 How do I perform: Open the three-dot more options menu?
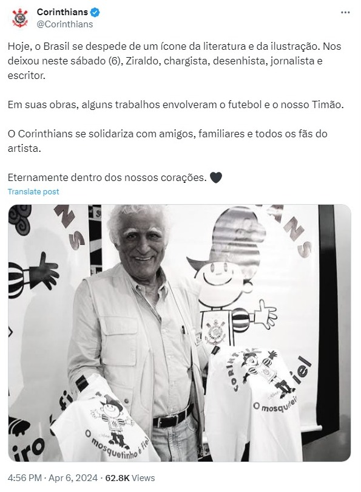[x=345, y=13]
